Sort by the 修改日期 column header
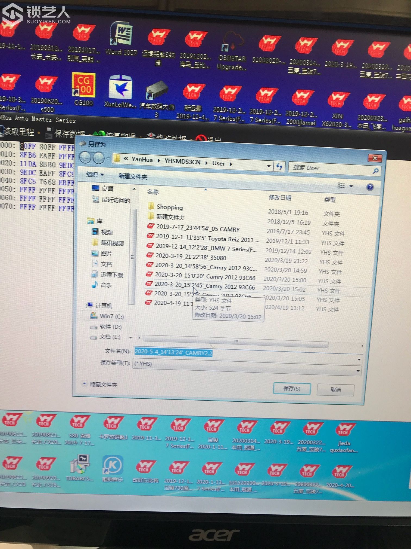 tap(280, 197)
